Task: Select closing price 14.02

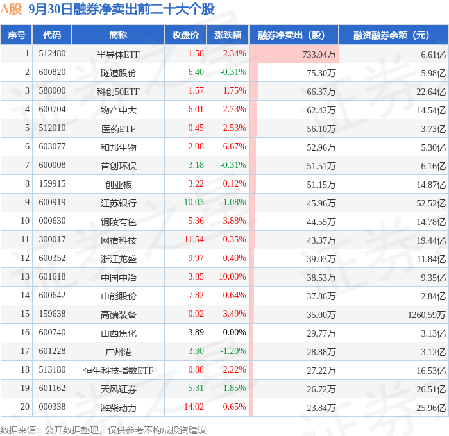Action: (194, 407)
